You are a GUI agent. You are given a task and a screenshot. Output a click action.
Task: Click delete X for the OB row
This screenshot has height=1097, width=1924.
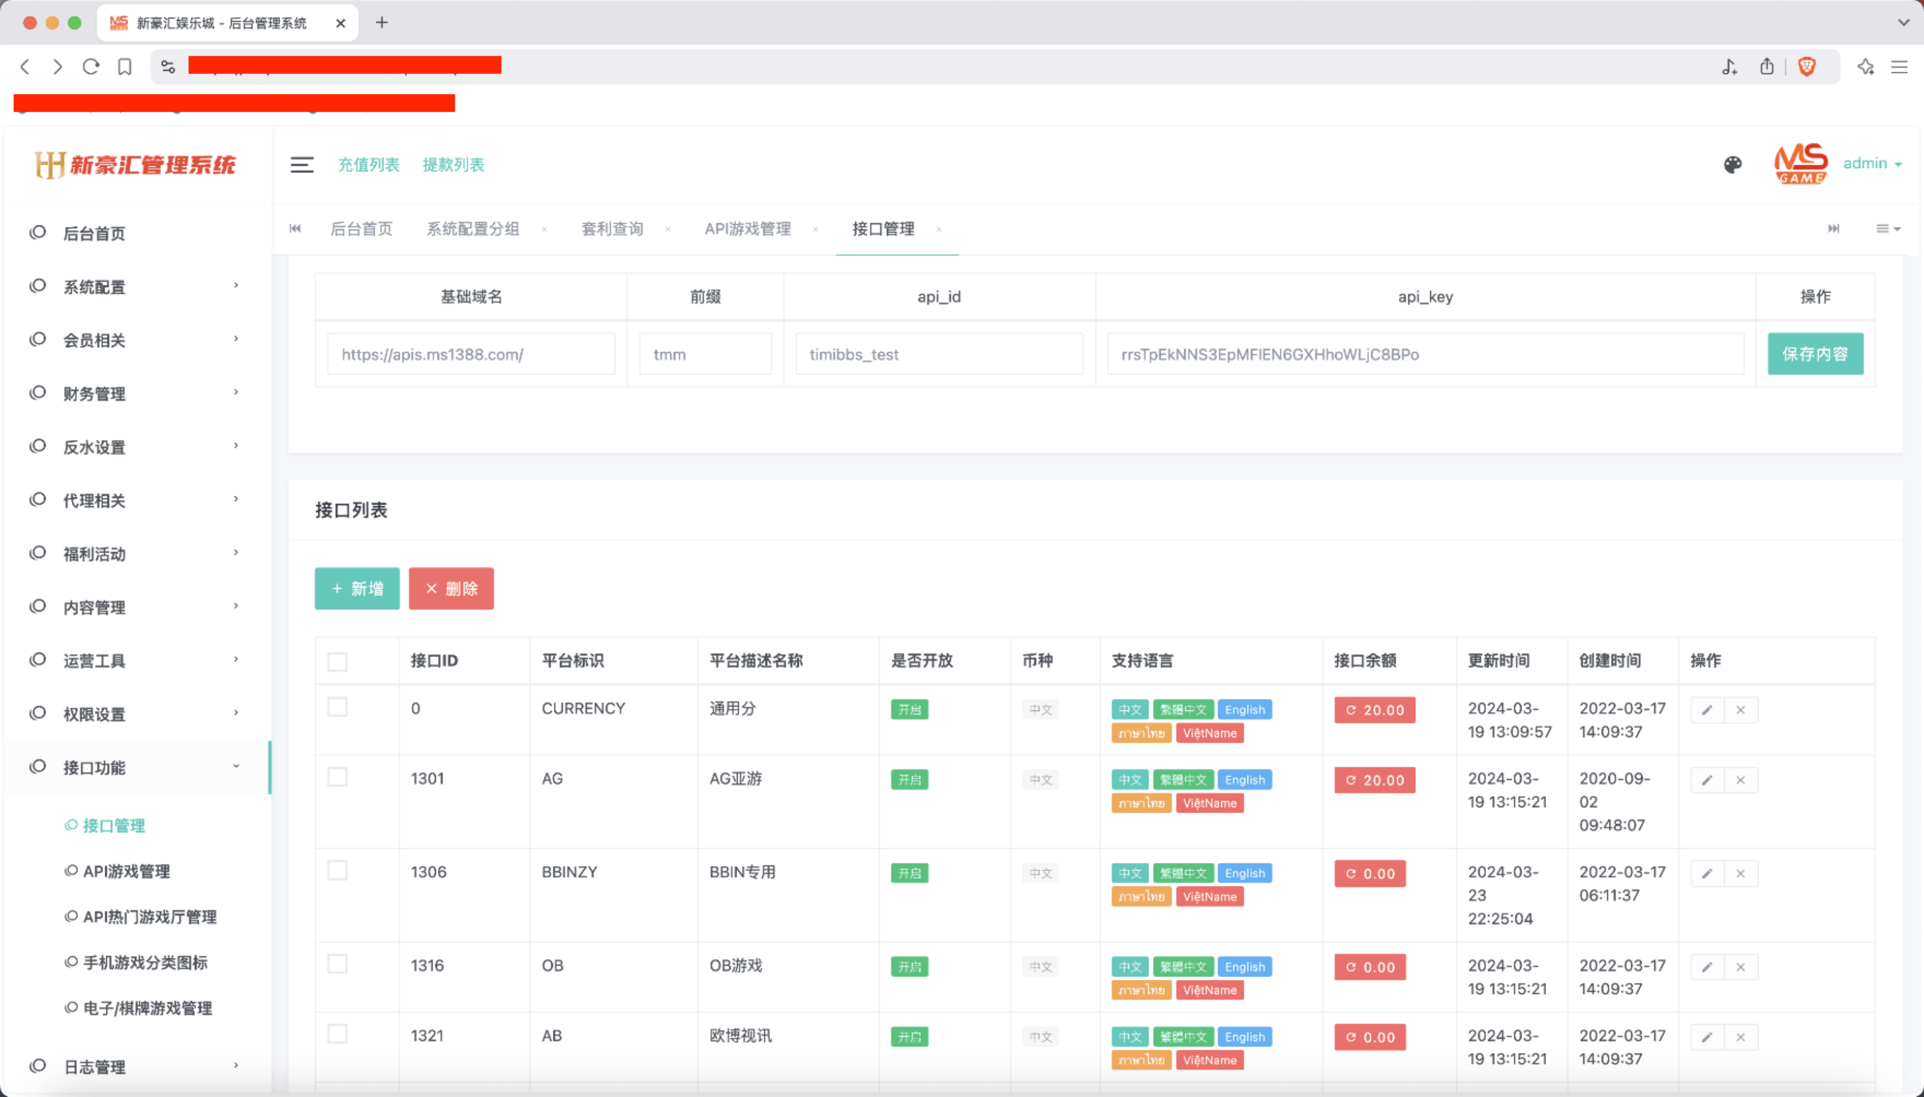pos(1740,967)
